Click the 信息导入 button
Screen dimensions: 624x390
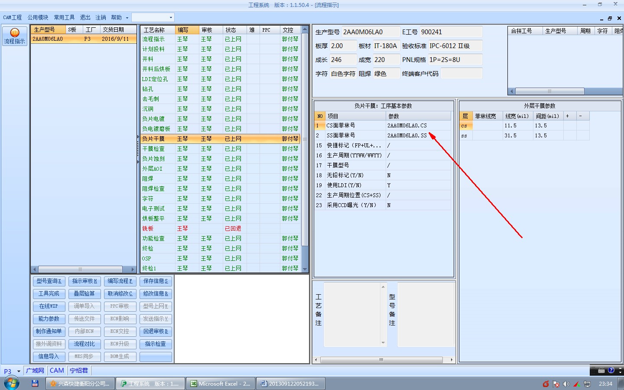tap(49, 357)
